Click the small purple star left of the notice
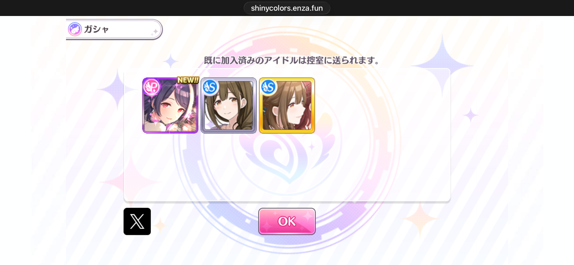This screenshot has height=265, width=574. [x=170, y=61]
